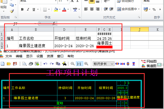
Task: Click horizontal compress arrows icon
Action: [x=123, y=64]
